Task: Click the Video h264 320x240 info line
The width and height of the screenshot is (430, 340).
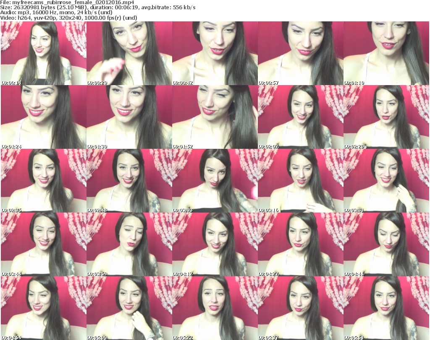Action: click(68, 18)
